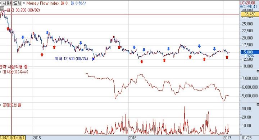Click the 10.00 short-sale ratio axis label

pos(246,126)
